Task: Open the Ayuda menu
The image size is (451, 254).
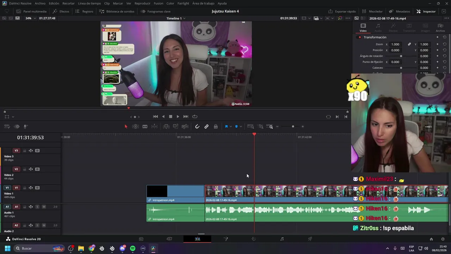Action: [x=222, y=3]
